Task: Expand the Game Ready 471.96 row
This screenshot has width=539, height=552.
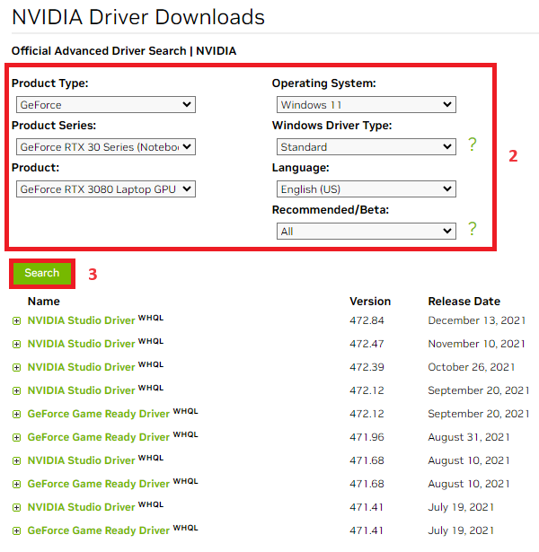Action: [x=17, y=437]
